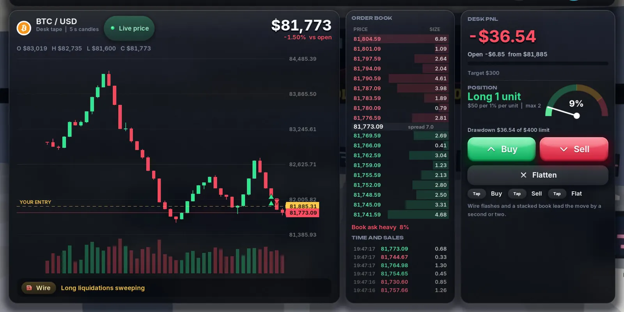Select ask level 81,797.59 in order book

pos(400,58)
